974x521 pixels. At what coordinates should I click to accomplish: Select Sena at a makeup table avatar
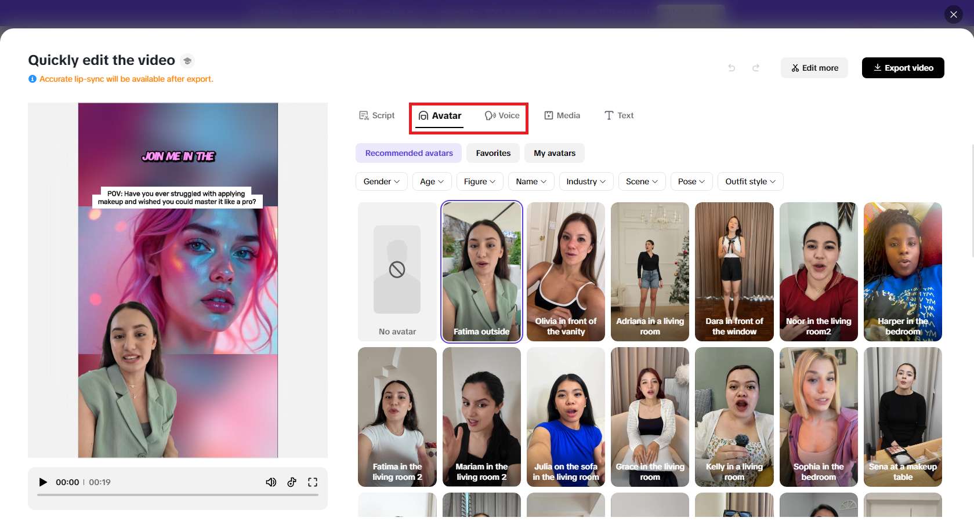click(x=903, y=417)
